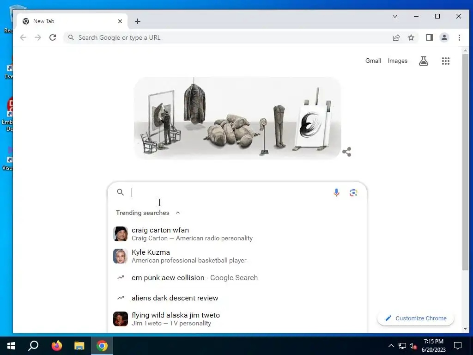
Task: Open the Google apps grid
Action: pyautogui.click(x=446, y=61)
